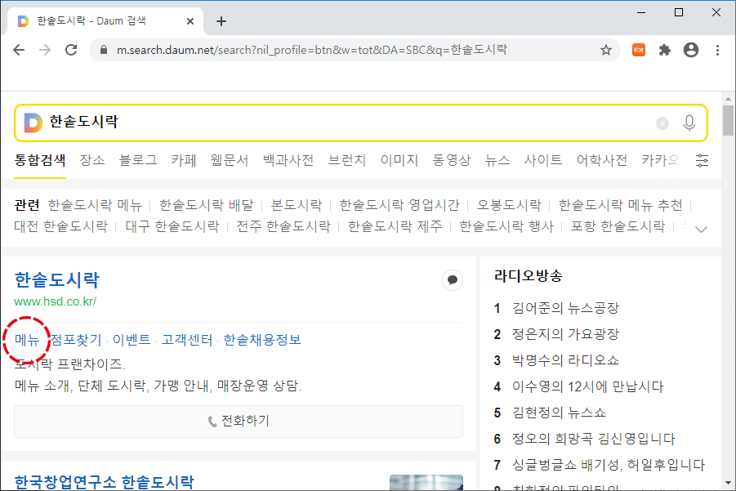The width and height of the screenshot is (736, 491).
Task: Open radio show 이수영의 12시에 만납시다
Action: [587, 386]
